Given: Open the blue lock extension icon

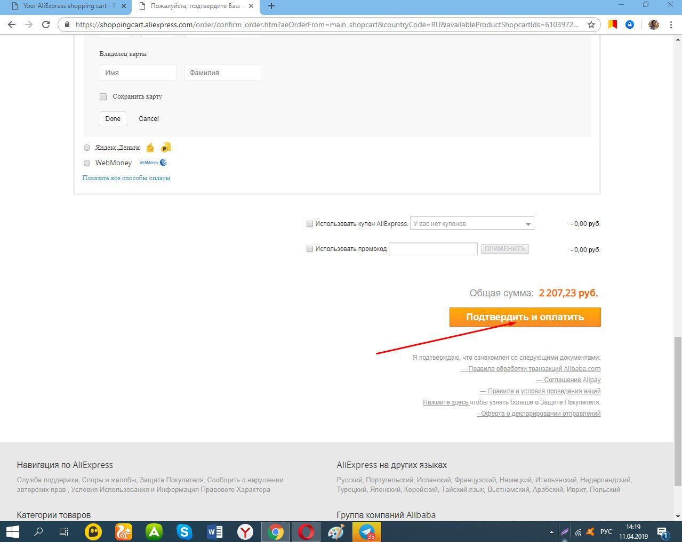Looking at the screenshot, I should click(630, 25).
